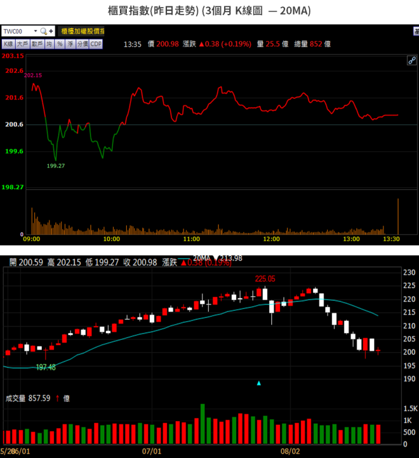Screen dimensions: 419x458
Task: Expand the 20MA indicator down arrow
Action: [x=216, y=258]
